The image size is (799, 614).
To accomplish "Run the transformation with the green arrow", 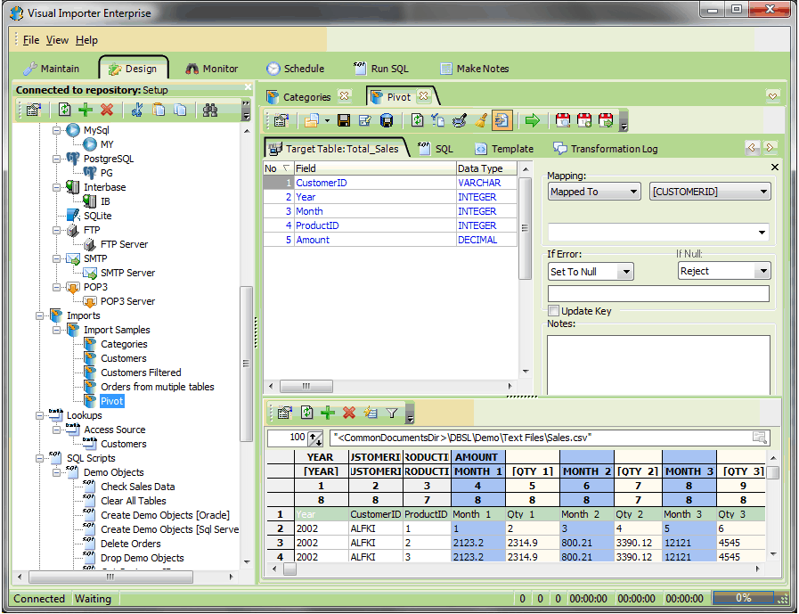I will [x=532, y=119].
